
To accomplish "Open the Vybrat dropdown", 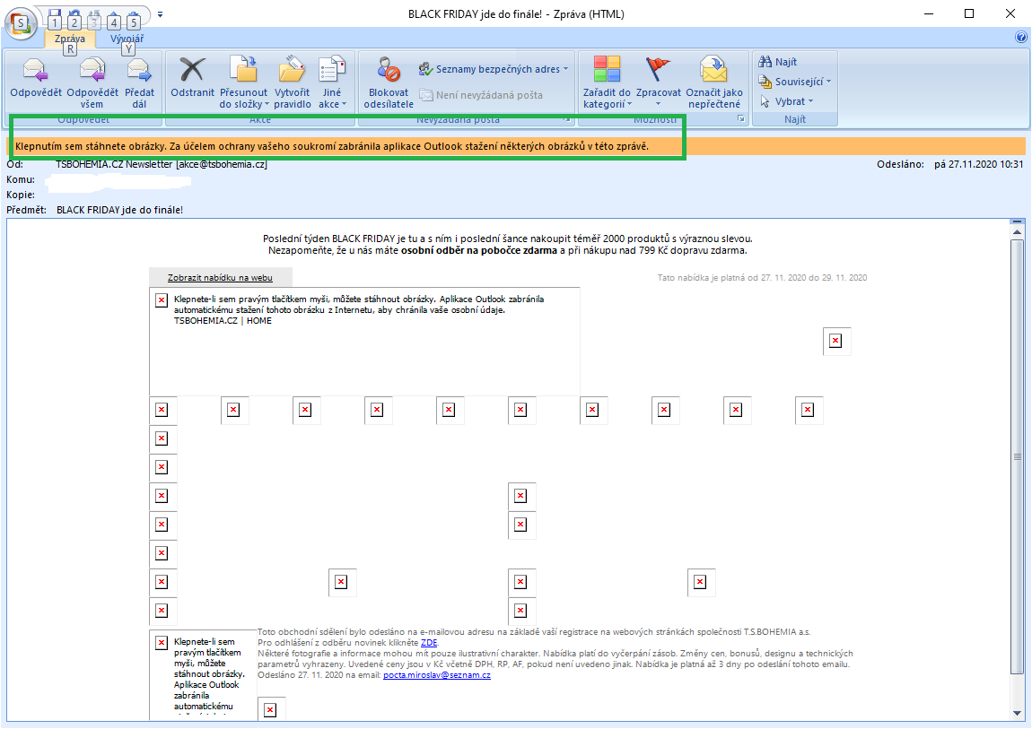I will [786, 101].
